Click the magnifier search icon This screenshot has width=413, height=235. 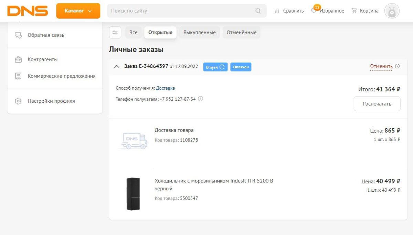[258, 11]
